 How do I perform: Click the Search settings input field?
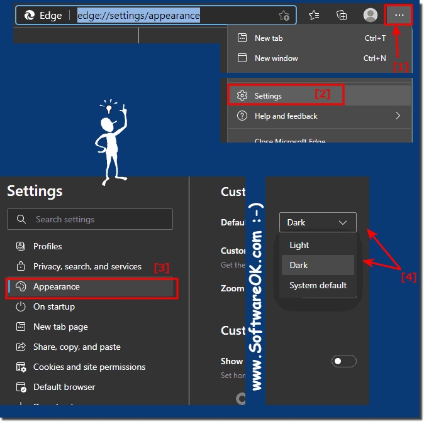(x=90, y=219)
